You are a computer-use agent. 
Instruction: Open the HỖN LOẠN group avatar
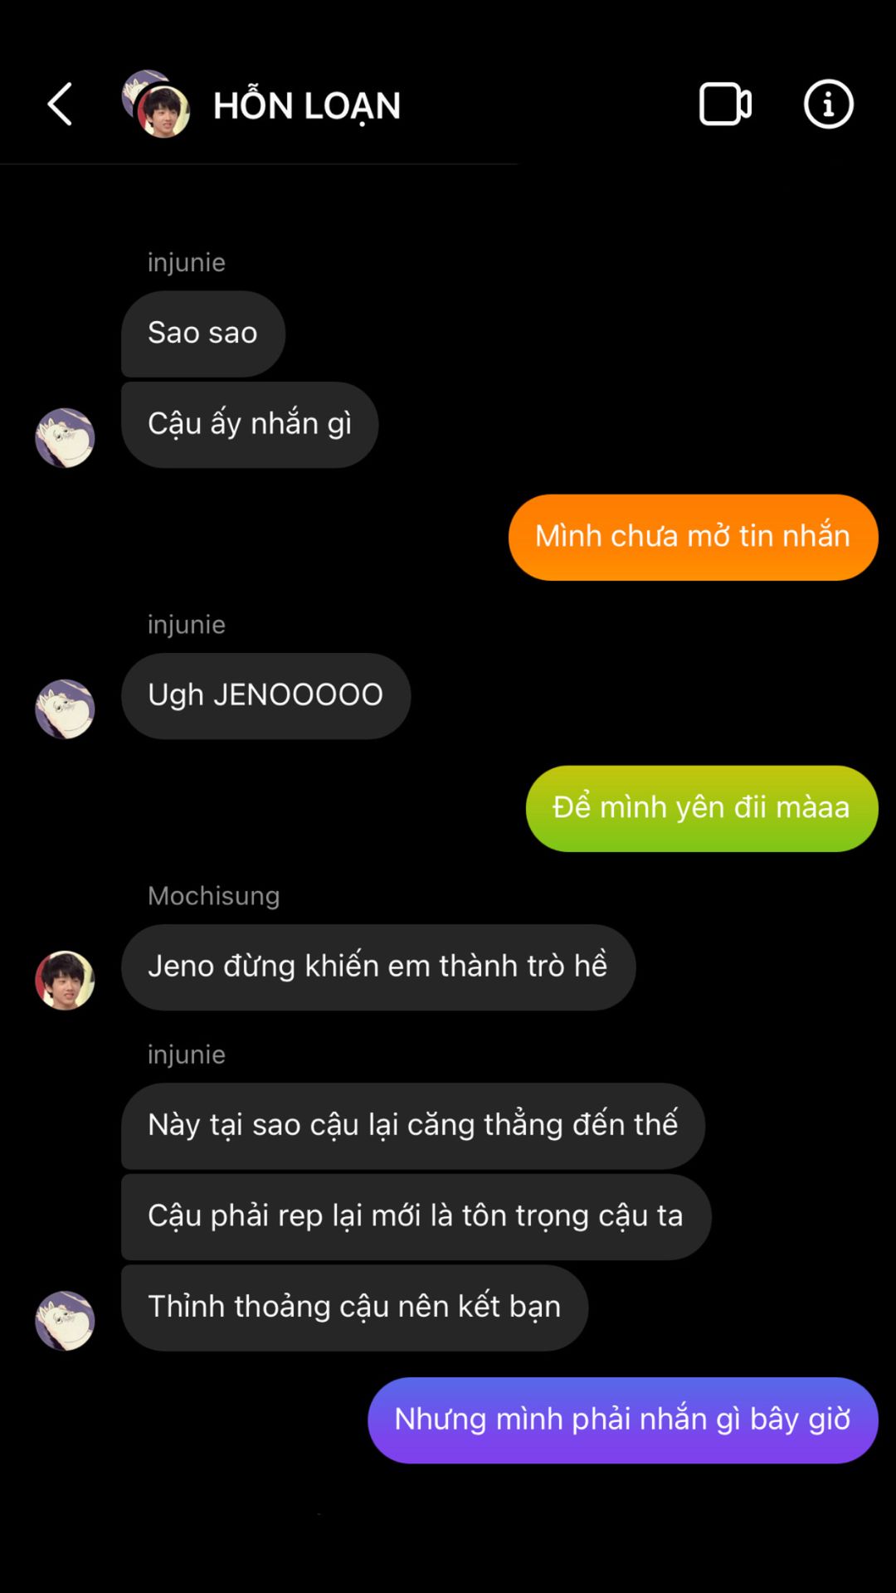[x=156, y=105]
